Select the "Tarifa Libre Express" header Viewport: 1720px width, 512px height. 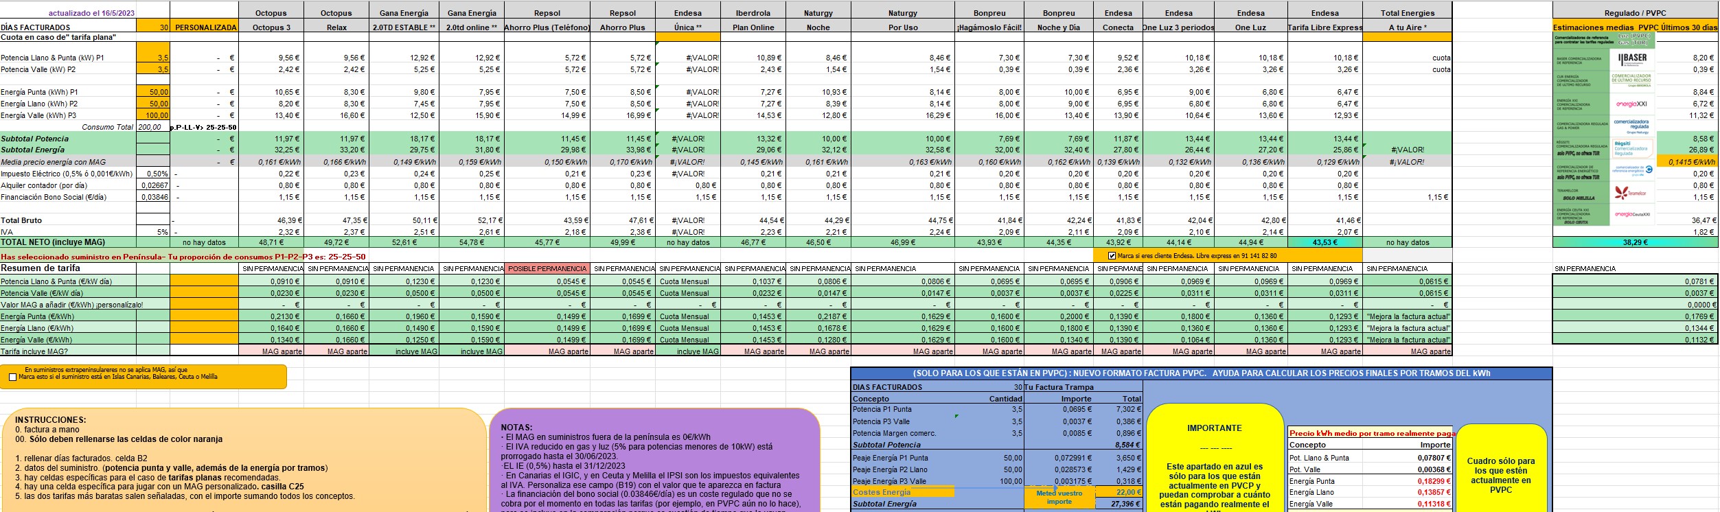pos(1325,27)
